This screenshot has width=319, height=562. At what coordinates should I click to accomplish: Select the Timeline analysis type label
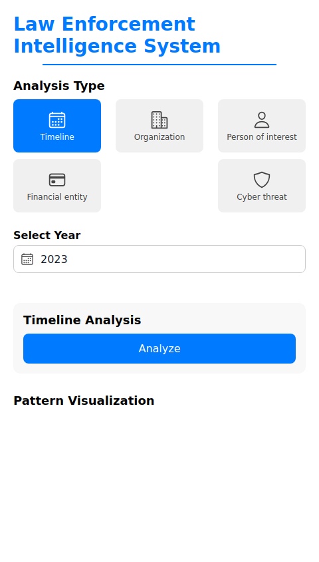57,137
